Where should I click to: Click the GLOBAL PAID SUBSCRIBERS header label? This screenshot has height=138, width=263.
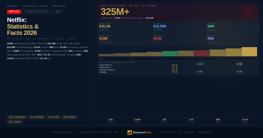point(128,6)
